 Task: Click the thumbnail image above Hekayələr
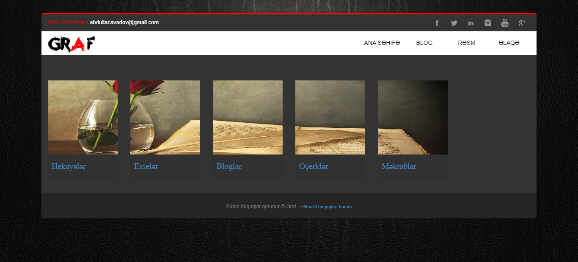coord(83,117)
